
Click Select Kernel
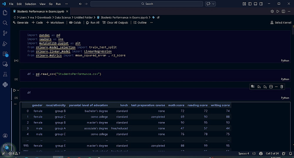tap(281, 23)
